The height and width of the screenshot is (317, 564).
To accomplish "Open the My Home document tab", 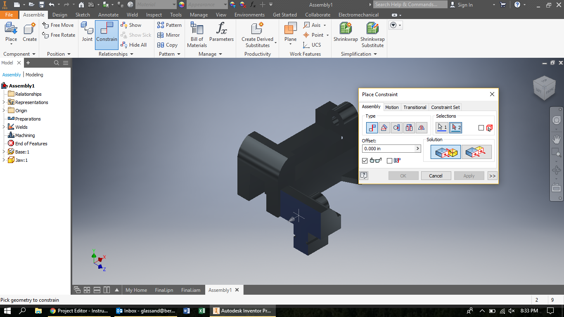I will pyautogui.click(x=136, y=290).
